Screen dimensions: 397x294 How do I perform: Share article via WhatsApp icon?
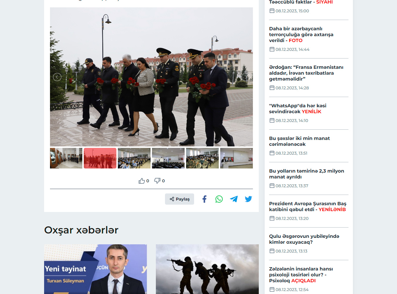[219, 199]
